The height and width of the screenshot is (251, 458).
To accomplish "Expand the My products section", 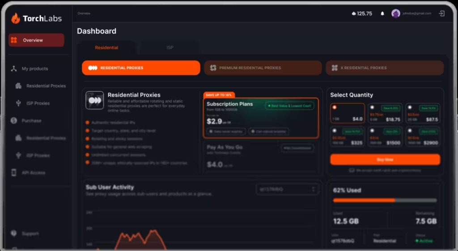I will coord(35,69).
